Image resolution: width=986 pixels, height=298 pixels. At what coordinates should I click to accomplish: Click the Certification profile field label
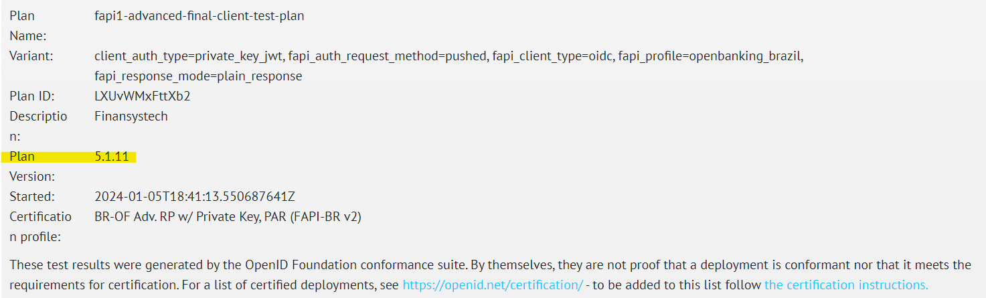(40, 217)
